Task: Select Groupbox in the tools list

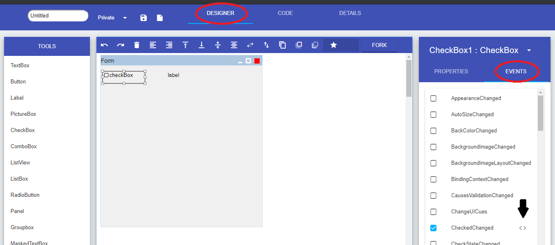Action: [x=22, y=228]
